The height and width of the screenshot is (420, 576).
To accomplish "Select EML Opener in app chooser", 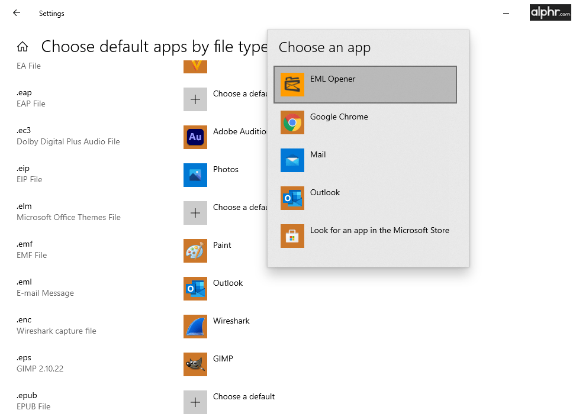I will pos(365,85).
